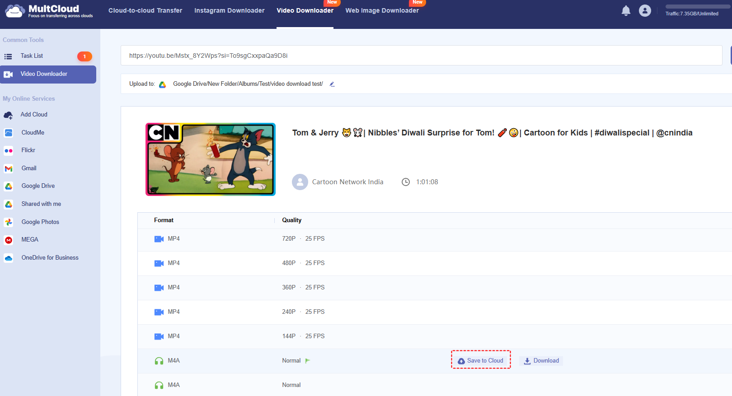This screenshot has height=396, width=732.
Task: Open the user account avatar
Action: [645, 10]
